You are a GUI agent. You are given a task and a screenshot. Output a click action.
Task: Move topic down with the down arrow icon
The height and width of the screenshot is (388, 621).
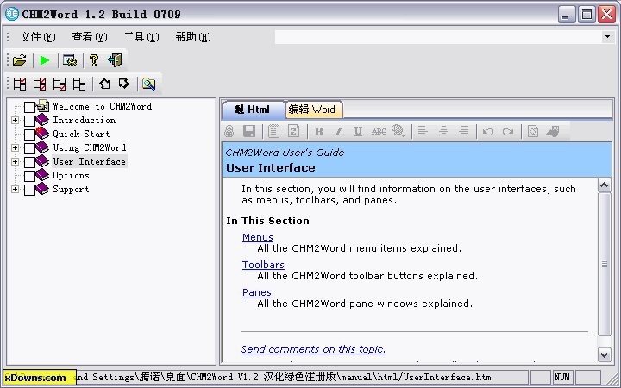[x=124, y=84]
